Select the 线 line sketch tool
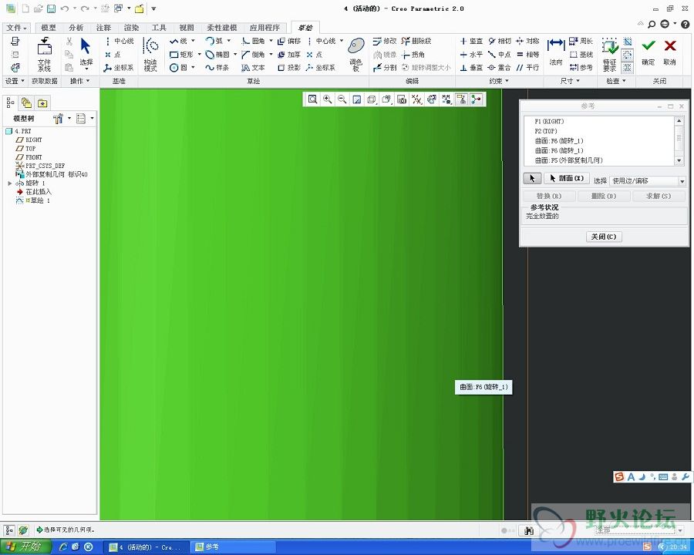 (x=178, y=41)
